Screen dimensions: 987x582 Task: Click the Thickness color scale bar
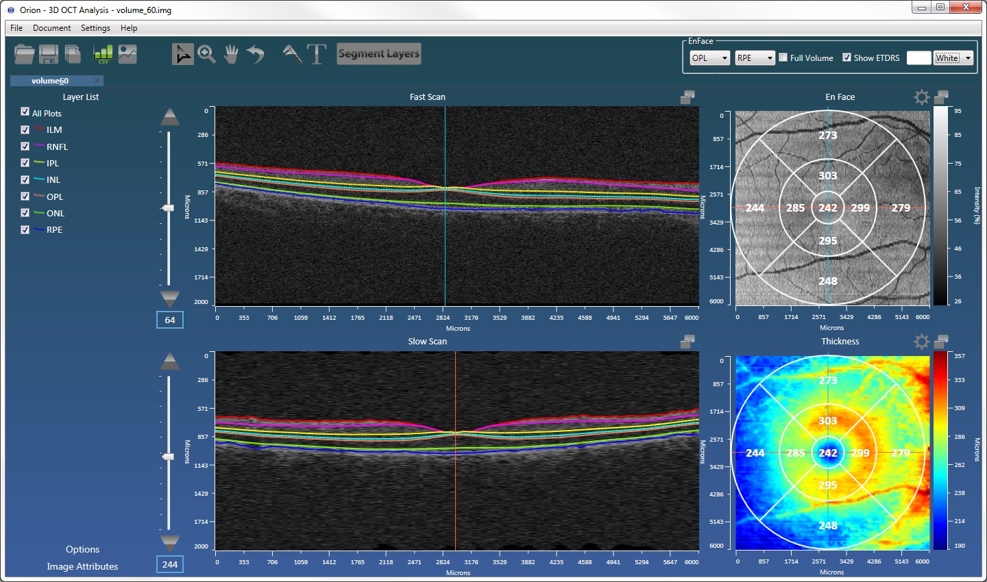(x=940, y=451)
